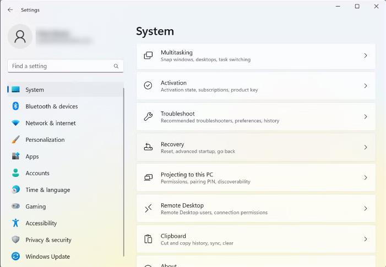This screenshot has height=267, width=386.
Task: Click the paintbrush Personalization icon
Action: tap(15, 140)
